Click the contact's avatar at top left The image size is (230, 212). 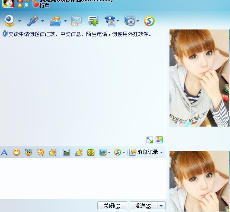pyautogui.click(x=8, y=3)
